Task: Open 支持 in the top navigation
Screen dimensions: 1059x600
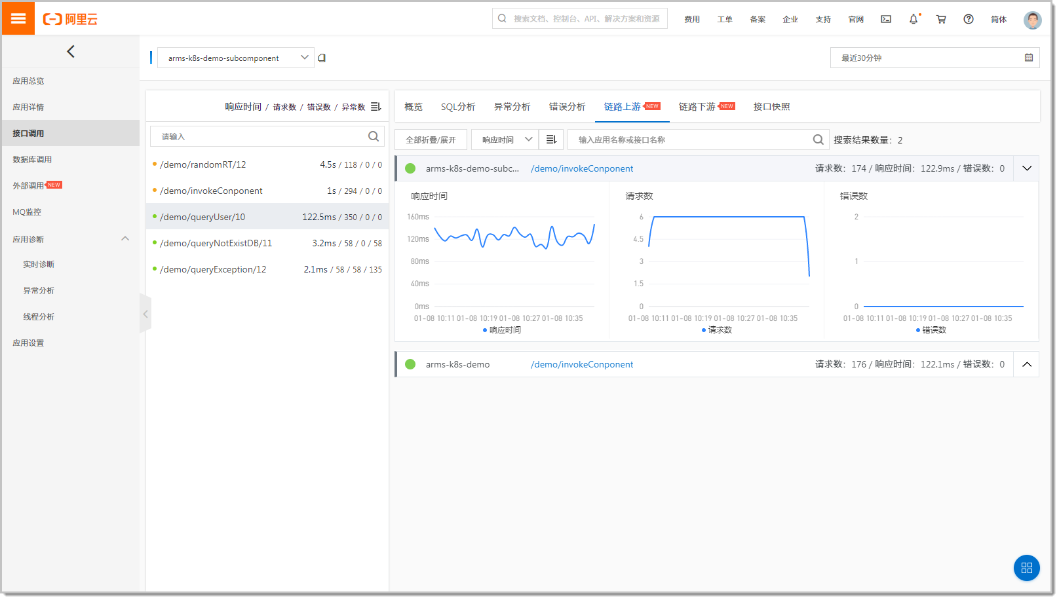Action: 823,19
